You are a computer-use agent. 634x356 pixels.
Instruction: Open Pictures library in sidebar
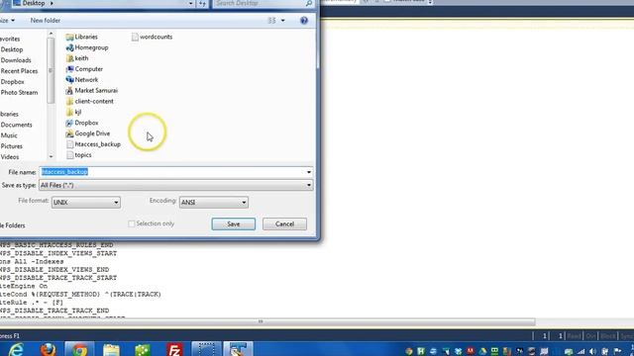click(x=11, y=146)
